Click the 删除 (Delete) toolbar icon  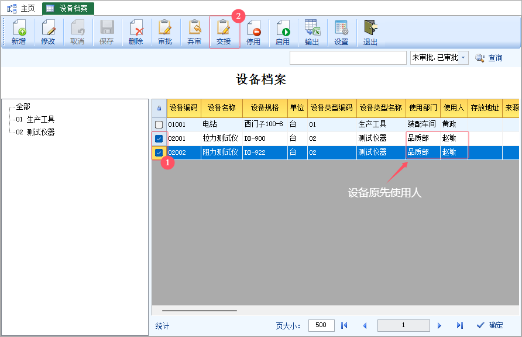coord(136,32)
